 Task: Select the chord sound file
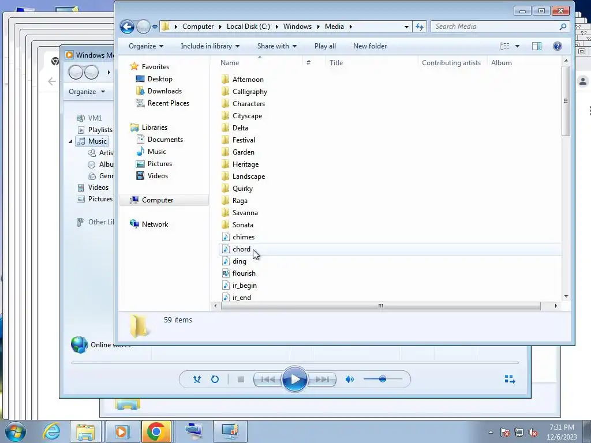pos(241,249)
